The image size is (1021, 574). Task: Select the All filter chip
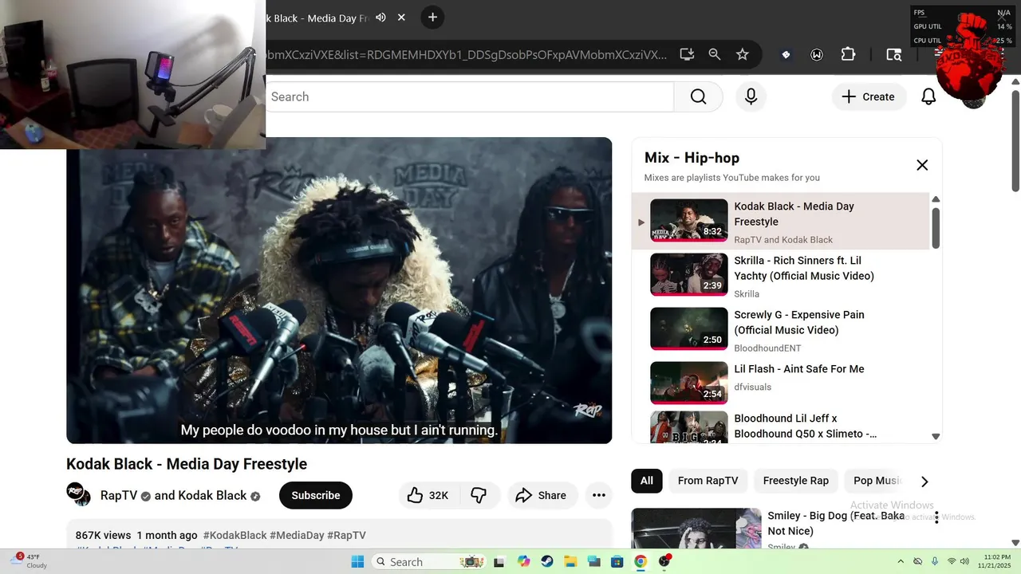646,481
